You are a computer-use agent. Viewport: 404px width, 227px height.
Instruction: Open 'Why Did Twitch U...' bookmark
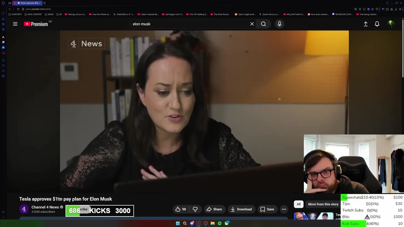(294, 14)
